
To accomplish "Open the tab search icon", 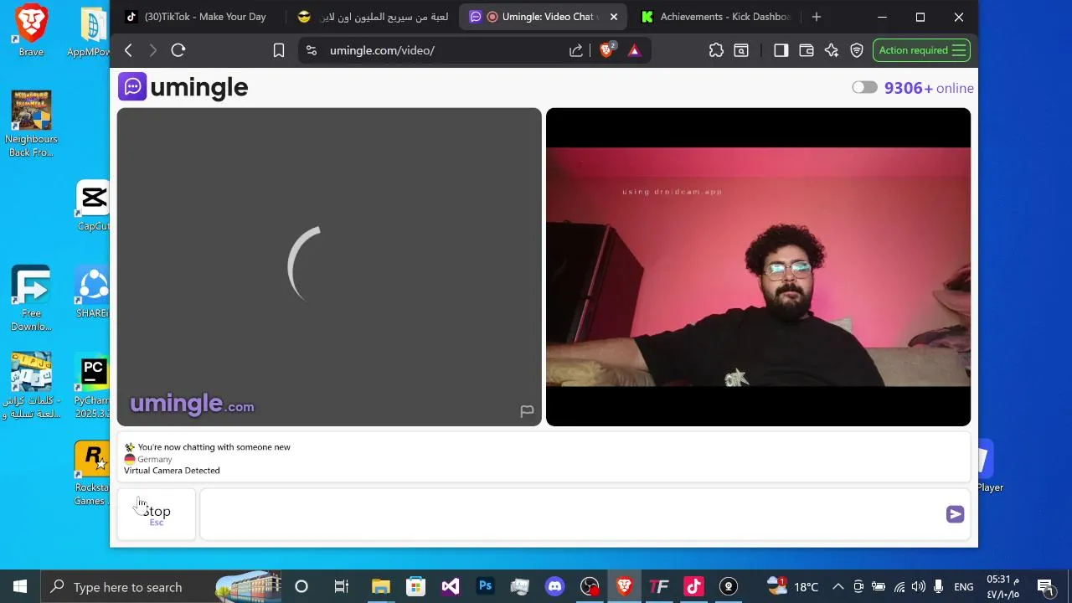I will (741, 50).
